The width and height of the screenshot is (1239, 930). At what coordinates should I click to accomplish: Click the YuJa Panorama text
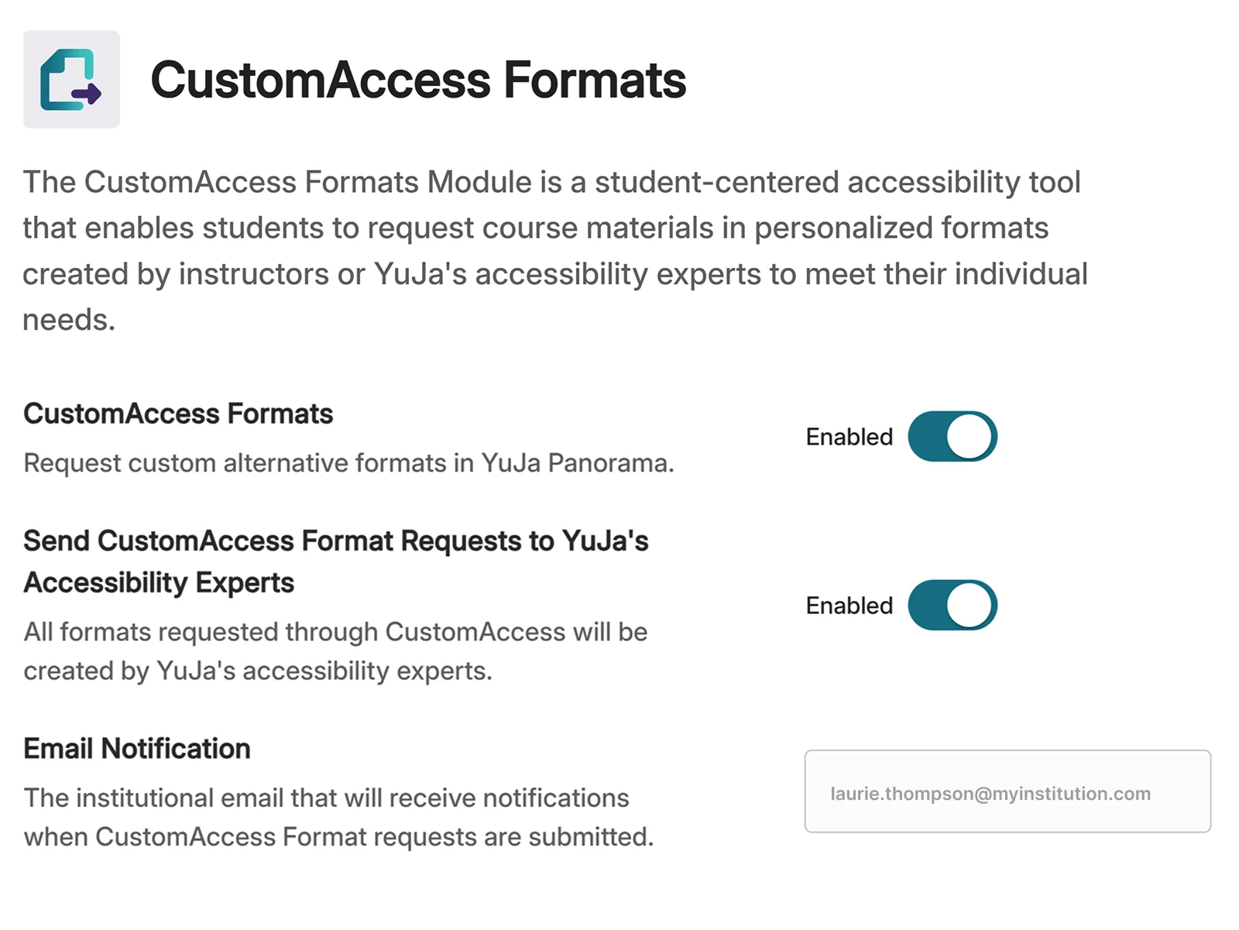(x=577, y=463)
